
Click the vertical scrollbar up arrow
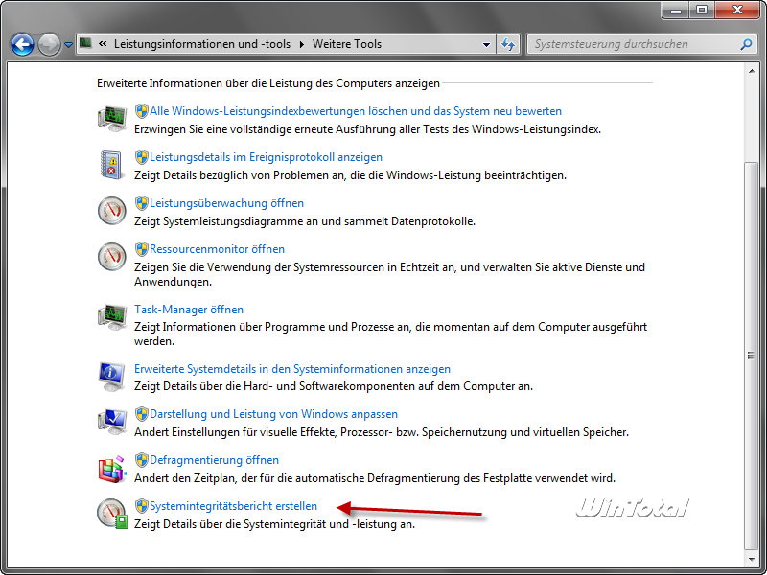pos(752,71)
